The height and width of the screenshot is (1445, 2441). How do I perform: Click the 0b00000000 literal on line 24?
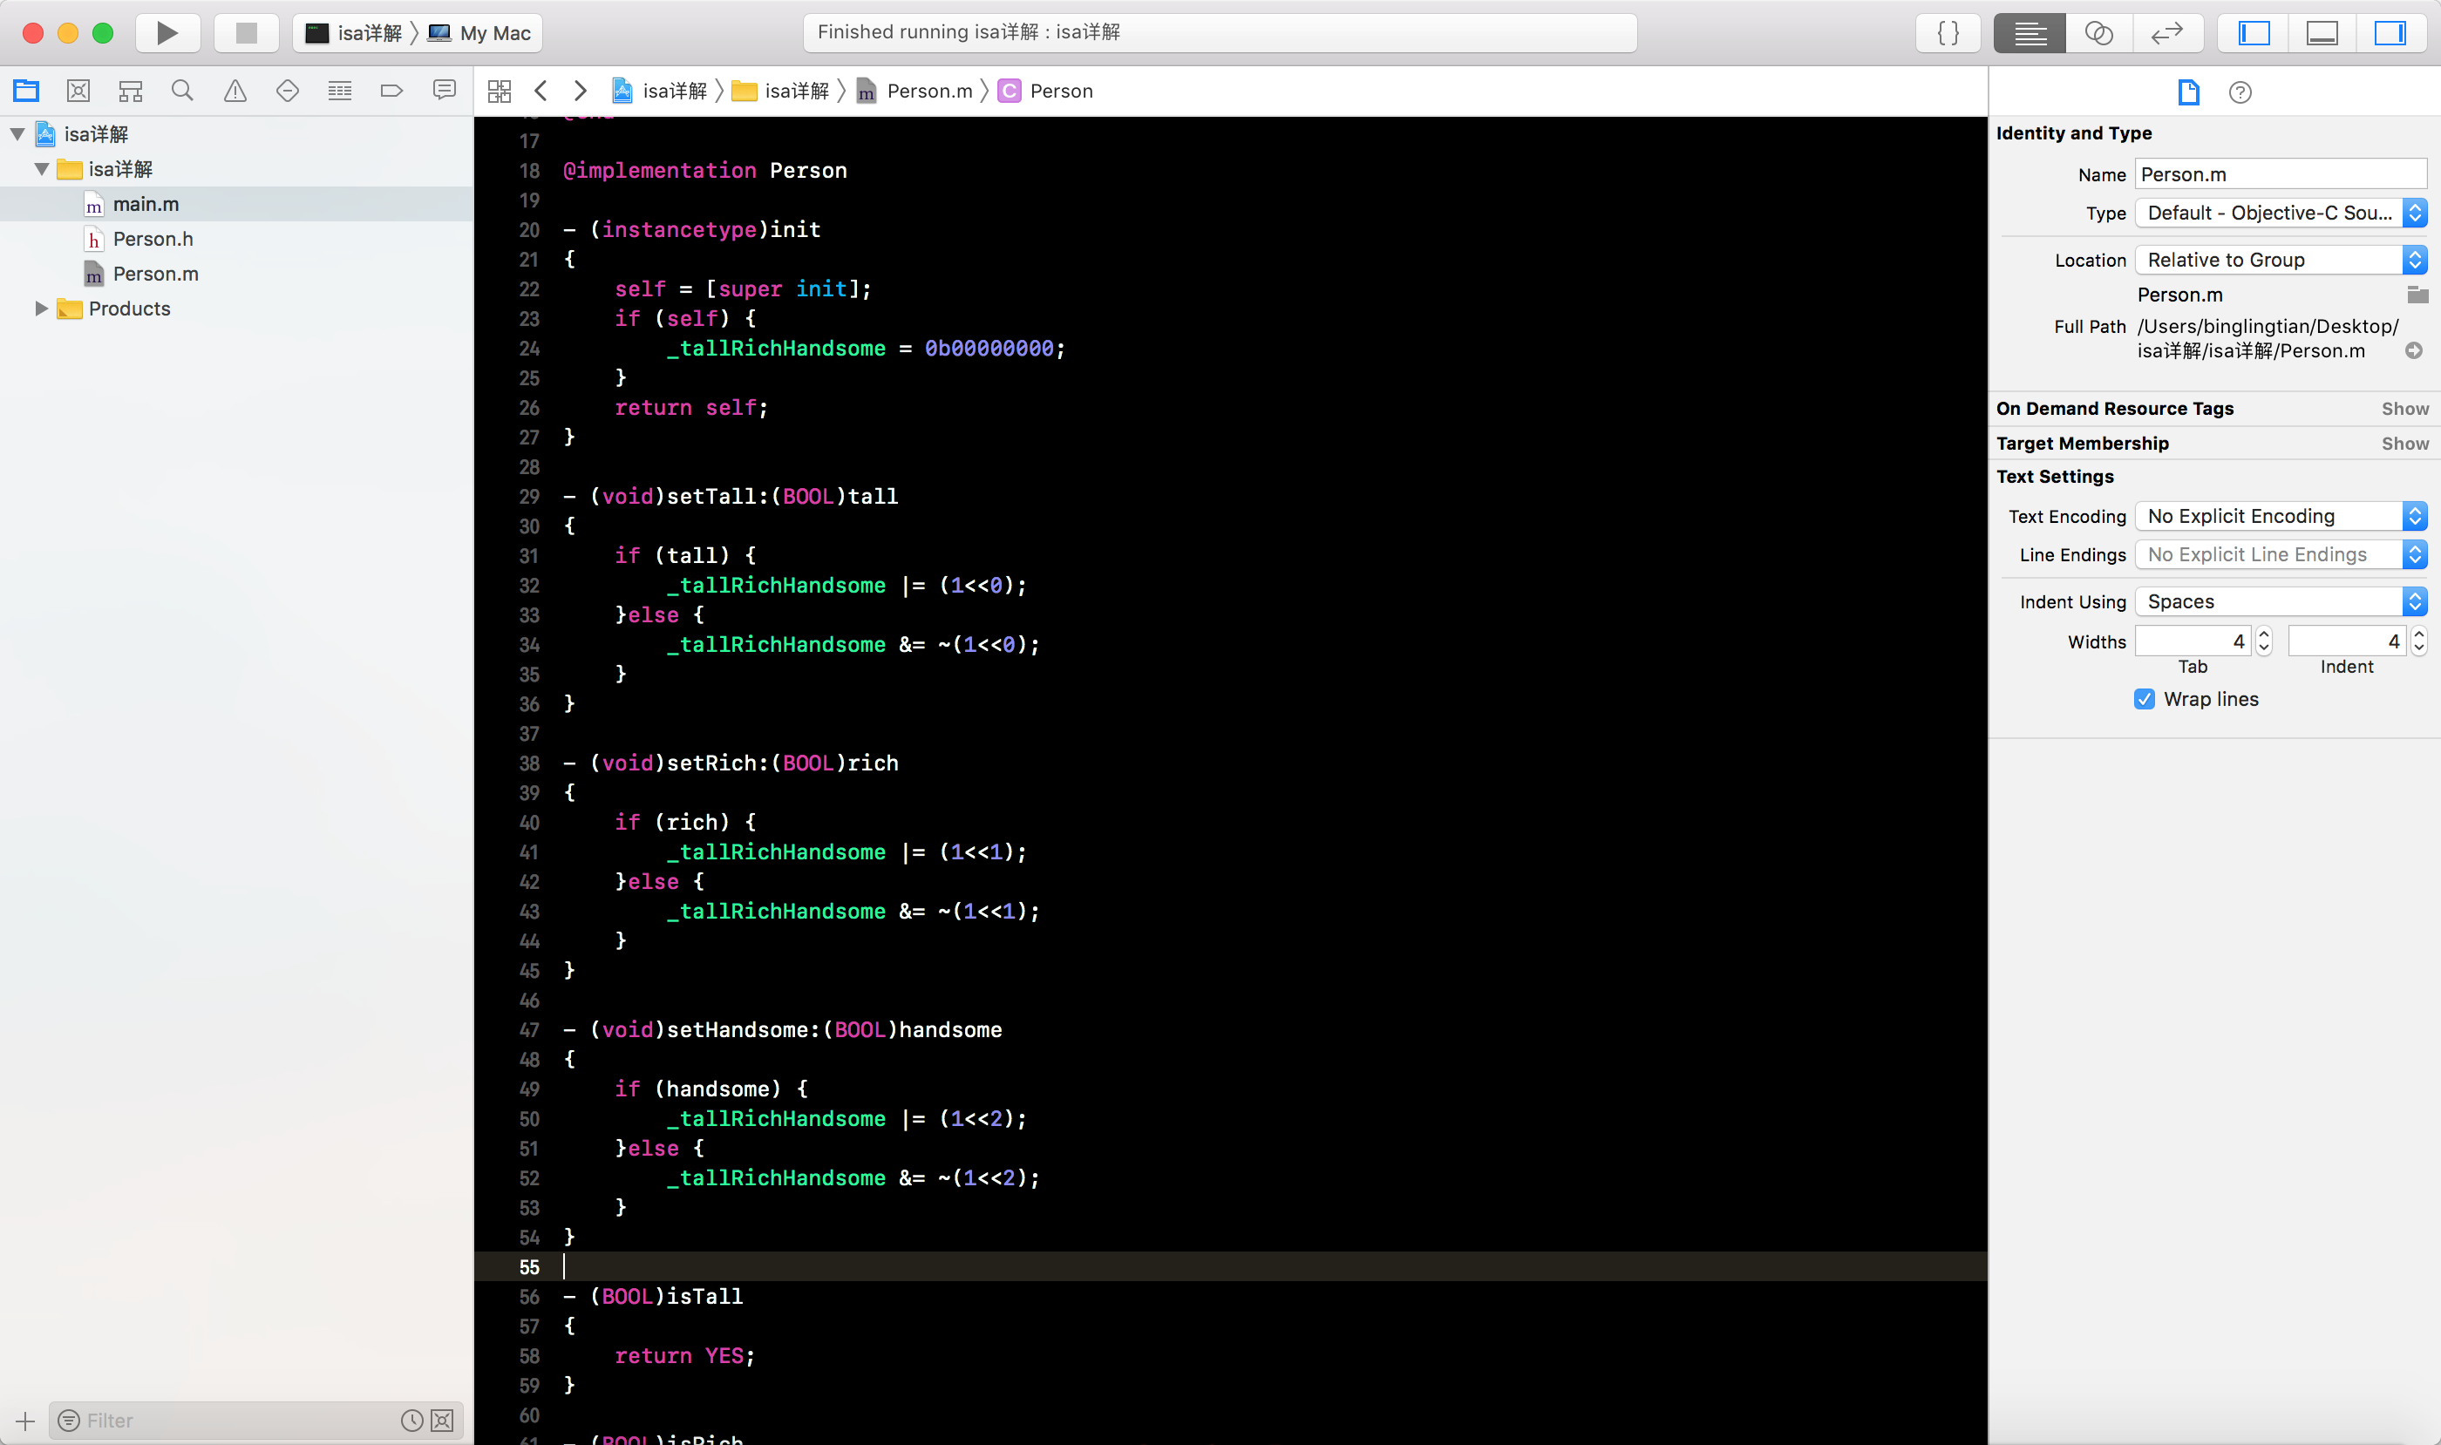point(989,349)
